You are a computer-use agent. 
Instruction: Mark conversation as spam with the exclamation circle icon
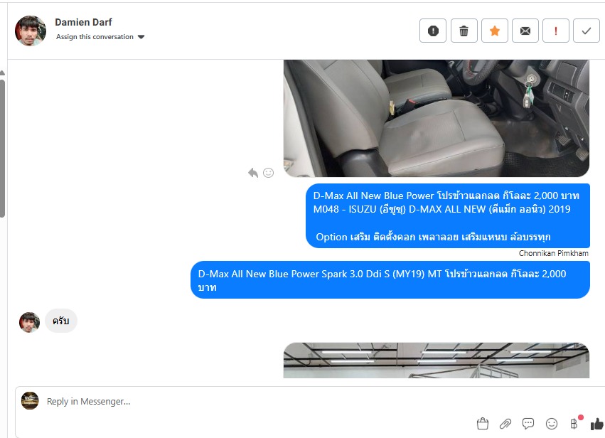point(433,31)
